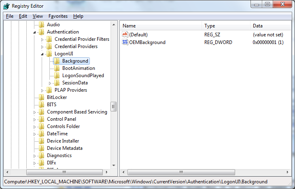295x189 pixels.
Task: Click the tree pane scroll down arrow
Action: (114, 165)
